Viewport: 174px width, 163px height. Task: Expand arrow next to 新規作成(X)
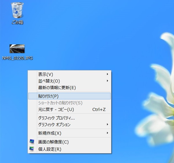107,133
